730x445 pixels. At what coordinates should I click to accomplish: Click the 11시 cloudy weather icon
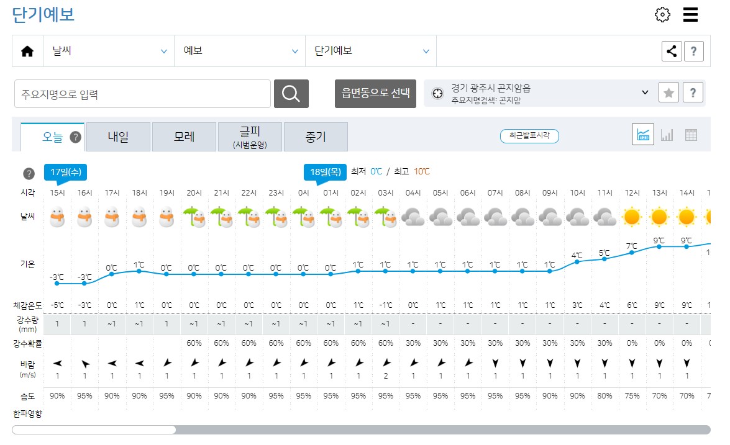[605, 217]
